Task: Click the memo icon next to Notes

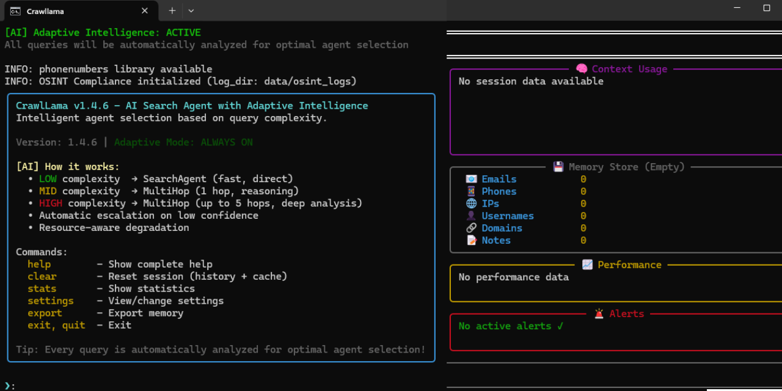Action: tap(471, 240)
